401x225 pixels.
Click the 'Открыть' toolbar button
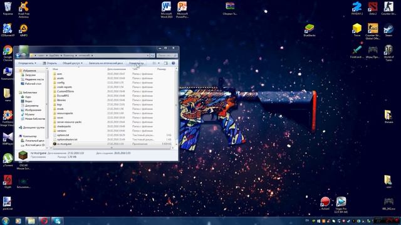point(50,63)
